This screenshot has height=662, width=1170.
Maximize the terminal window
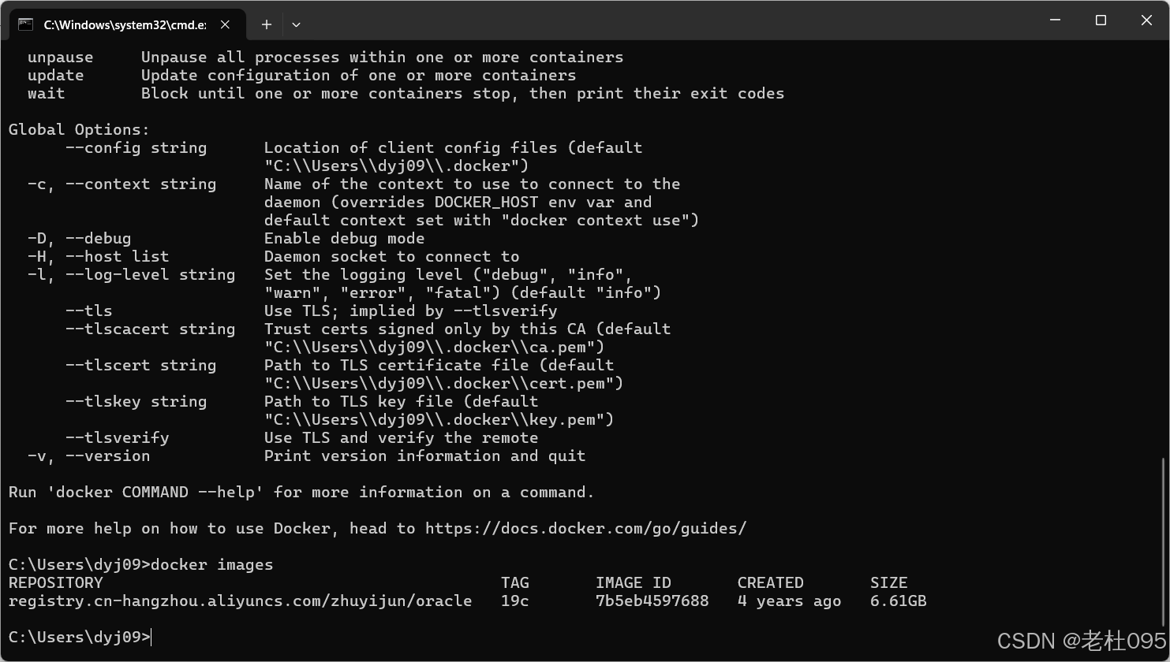tap(1101, 20)
